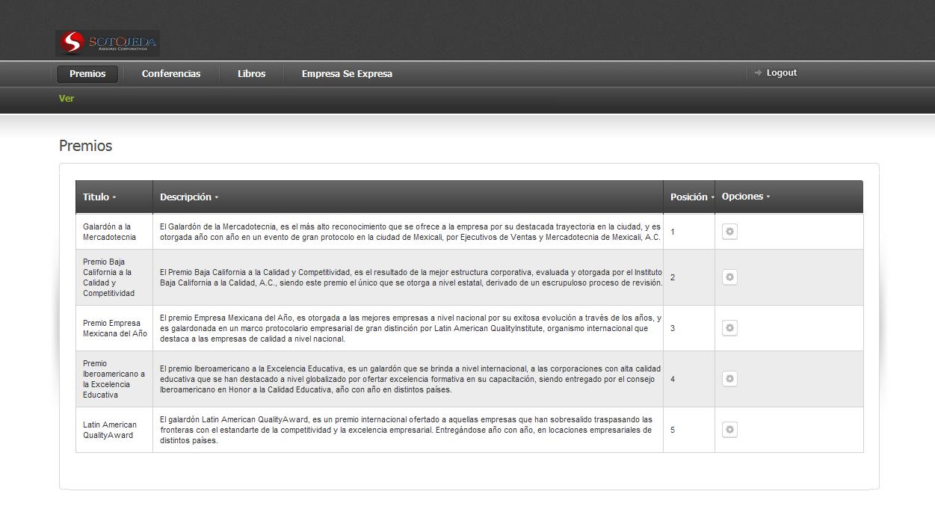Screen dimensions: 935x506
Task: Click gear icon for Premio Empresa Mexicana del Año
Action: 729,328
